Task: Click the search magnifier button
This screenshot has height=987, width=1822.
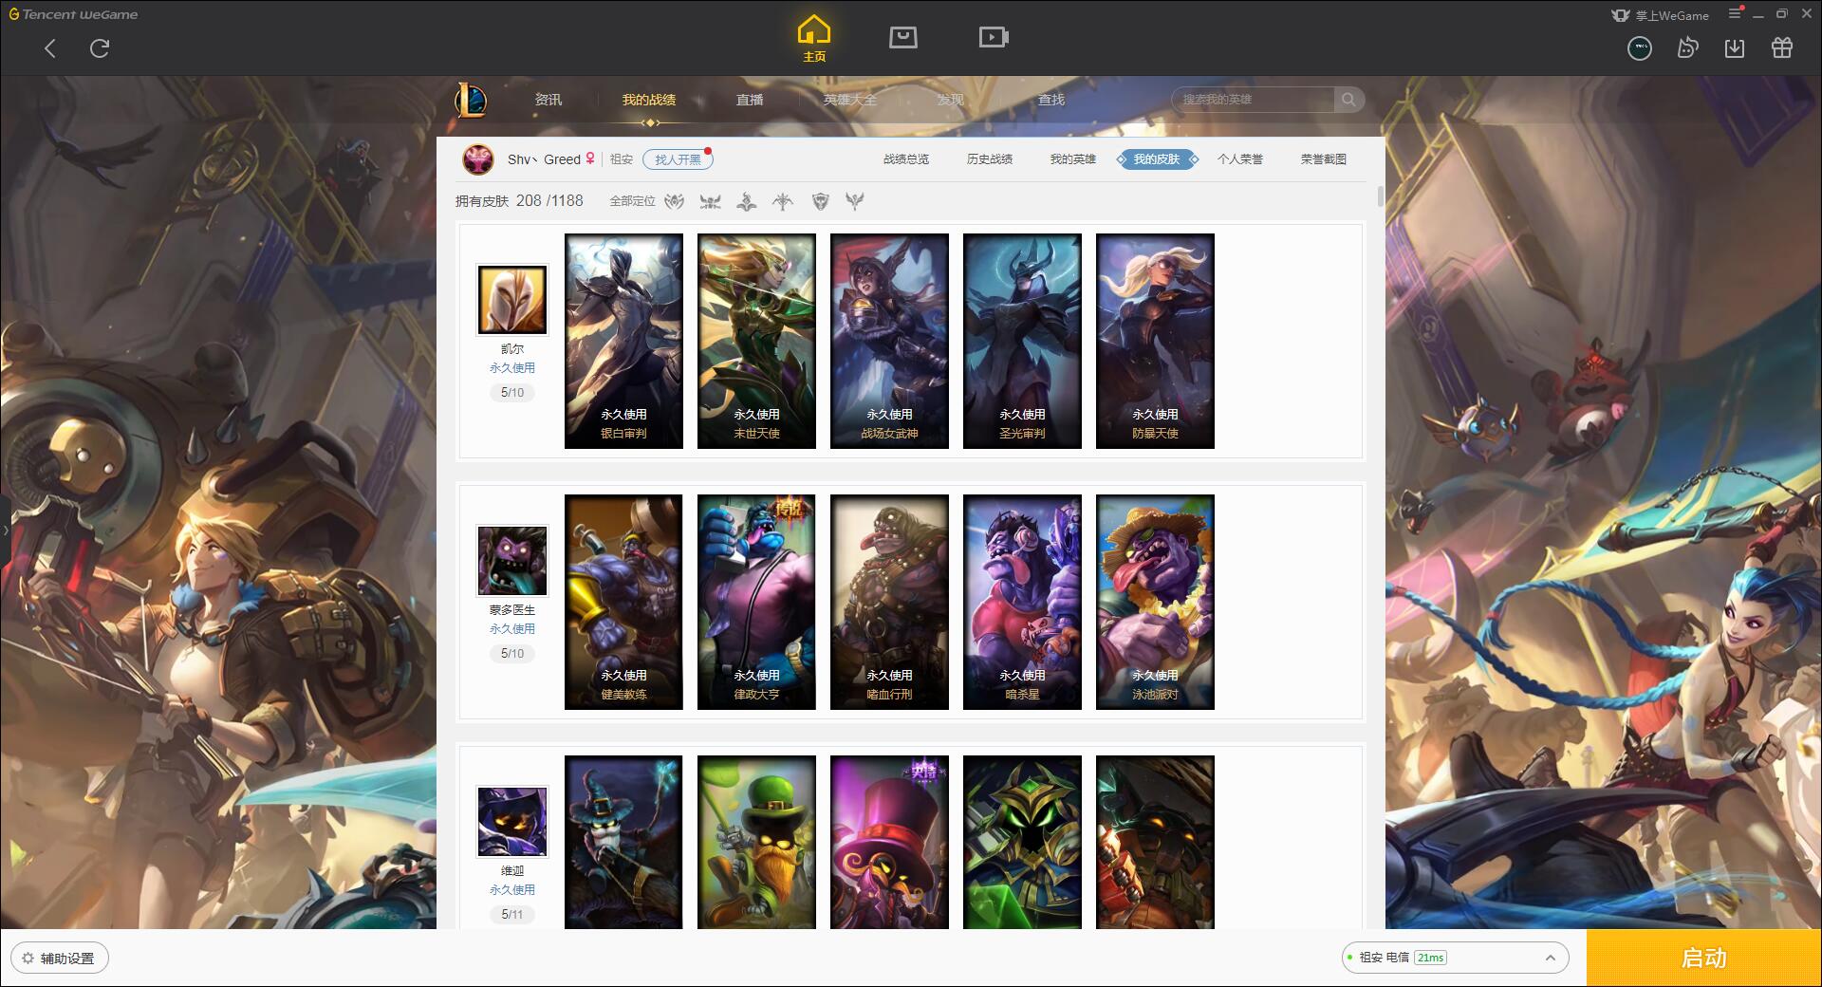Action: (x=1348, y=100)
